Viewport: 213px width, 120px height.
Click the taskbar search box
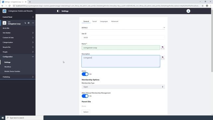coord(24,118)
